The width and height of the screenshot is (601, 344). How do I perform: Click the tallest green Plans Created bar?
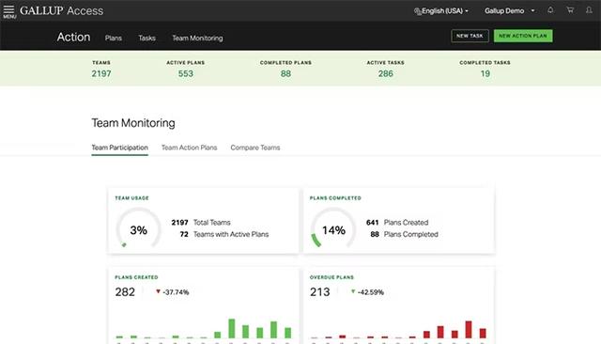coord(232,329)
